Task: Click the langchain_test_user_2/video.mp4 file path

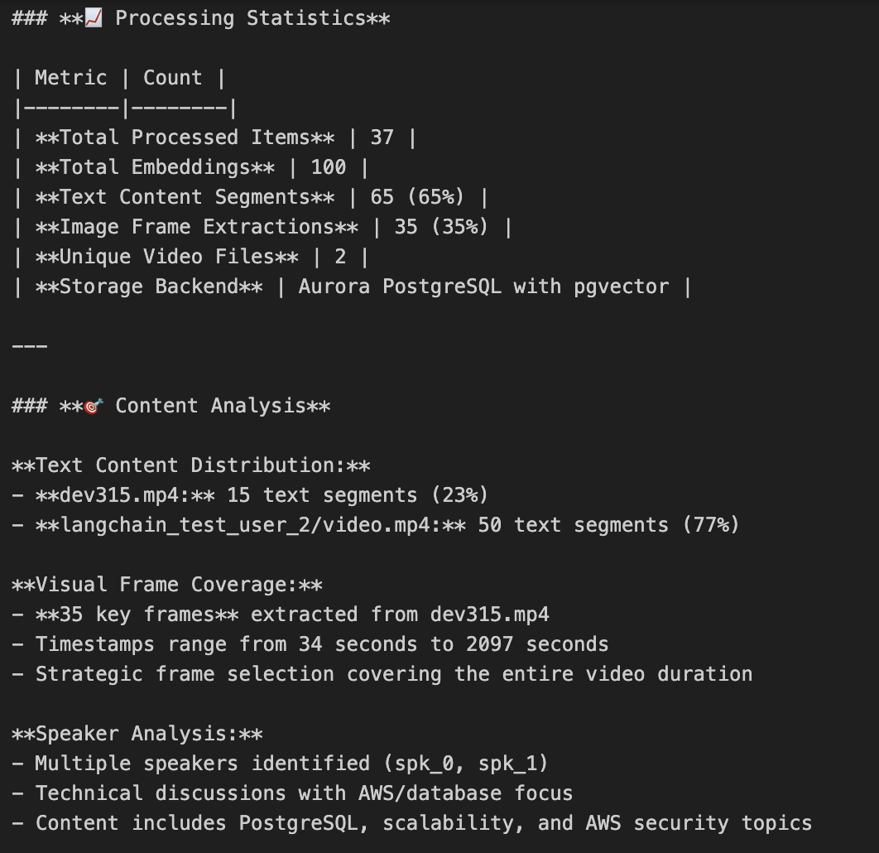Action: tap(249, 525)
